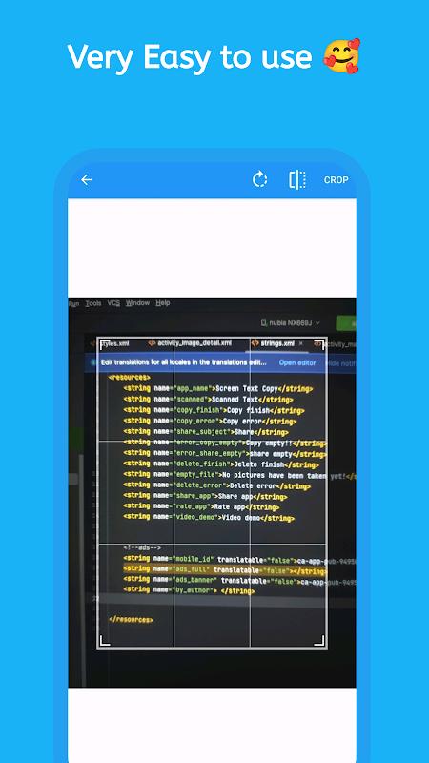Click the "mobile_id" string line
This screenshot has width=429, height=763.
239,561
